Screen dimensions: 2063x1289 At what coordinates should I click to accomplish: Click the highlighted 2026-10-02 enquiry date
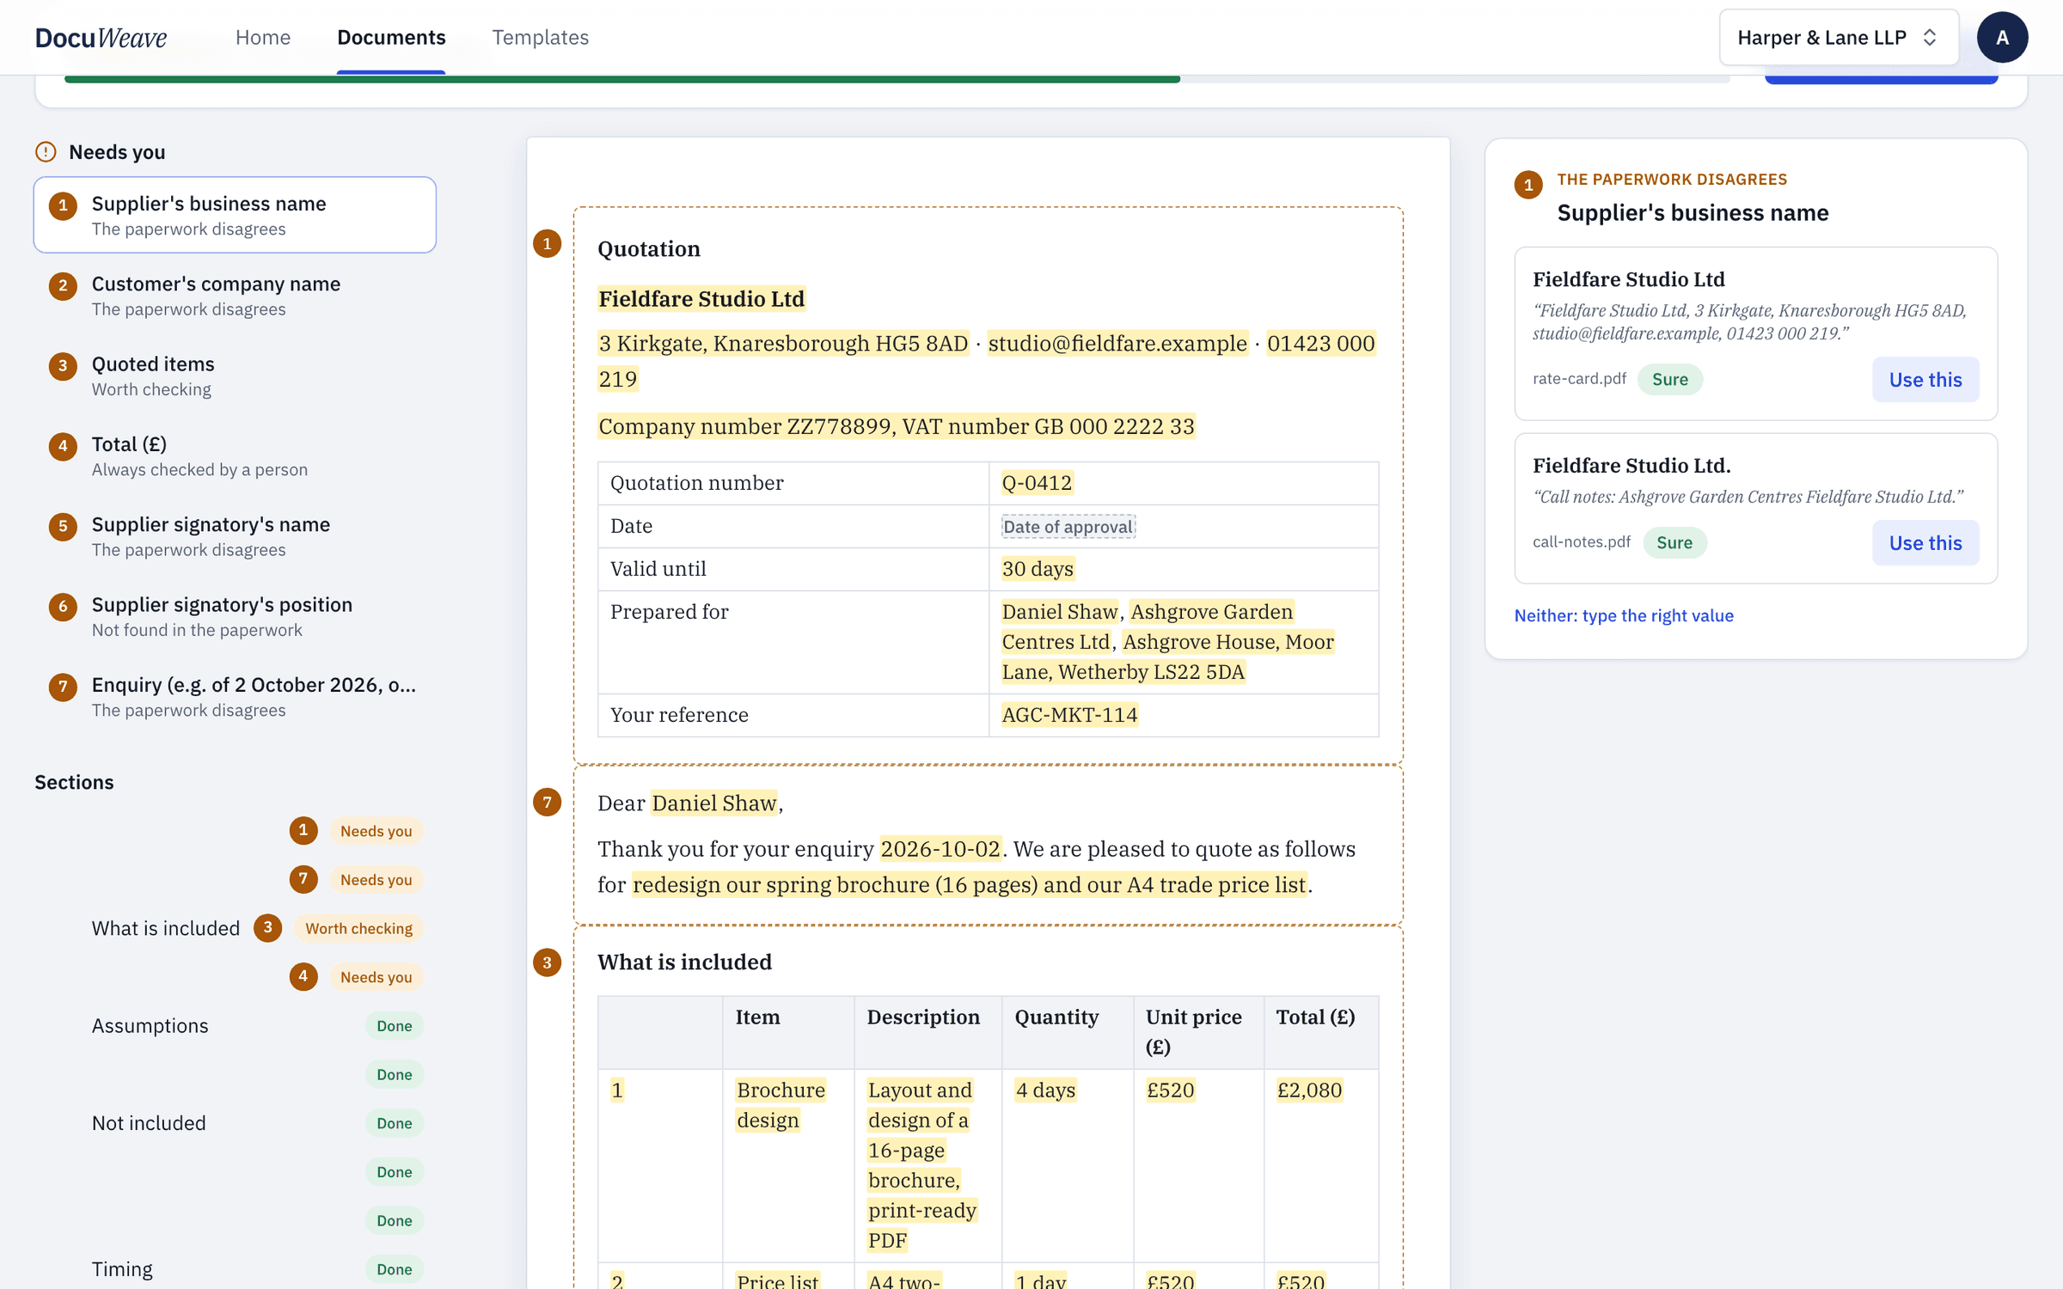(x=940, y=848)
